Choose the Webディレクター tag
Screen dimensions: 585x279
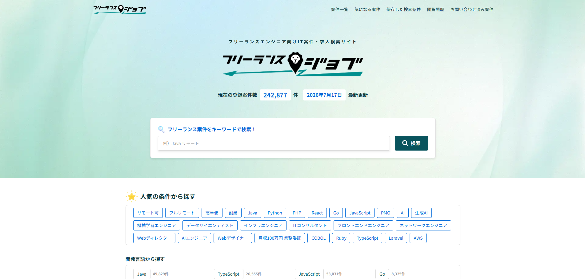coord(154,238)
